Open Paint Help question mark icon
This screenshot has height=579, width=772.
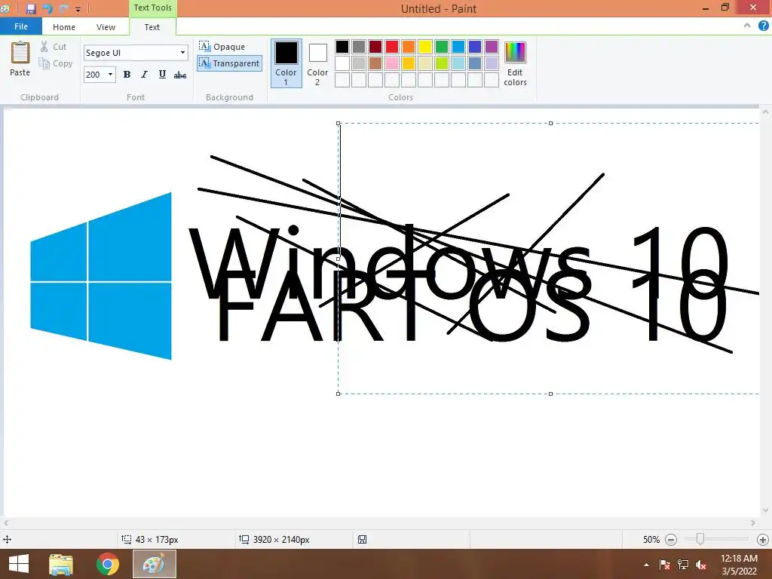tap(763, 26)
